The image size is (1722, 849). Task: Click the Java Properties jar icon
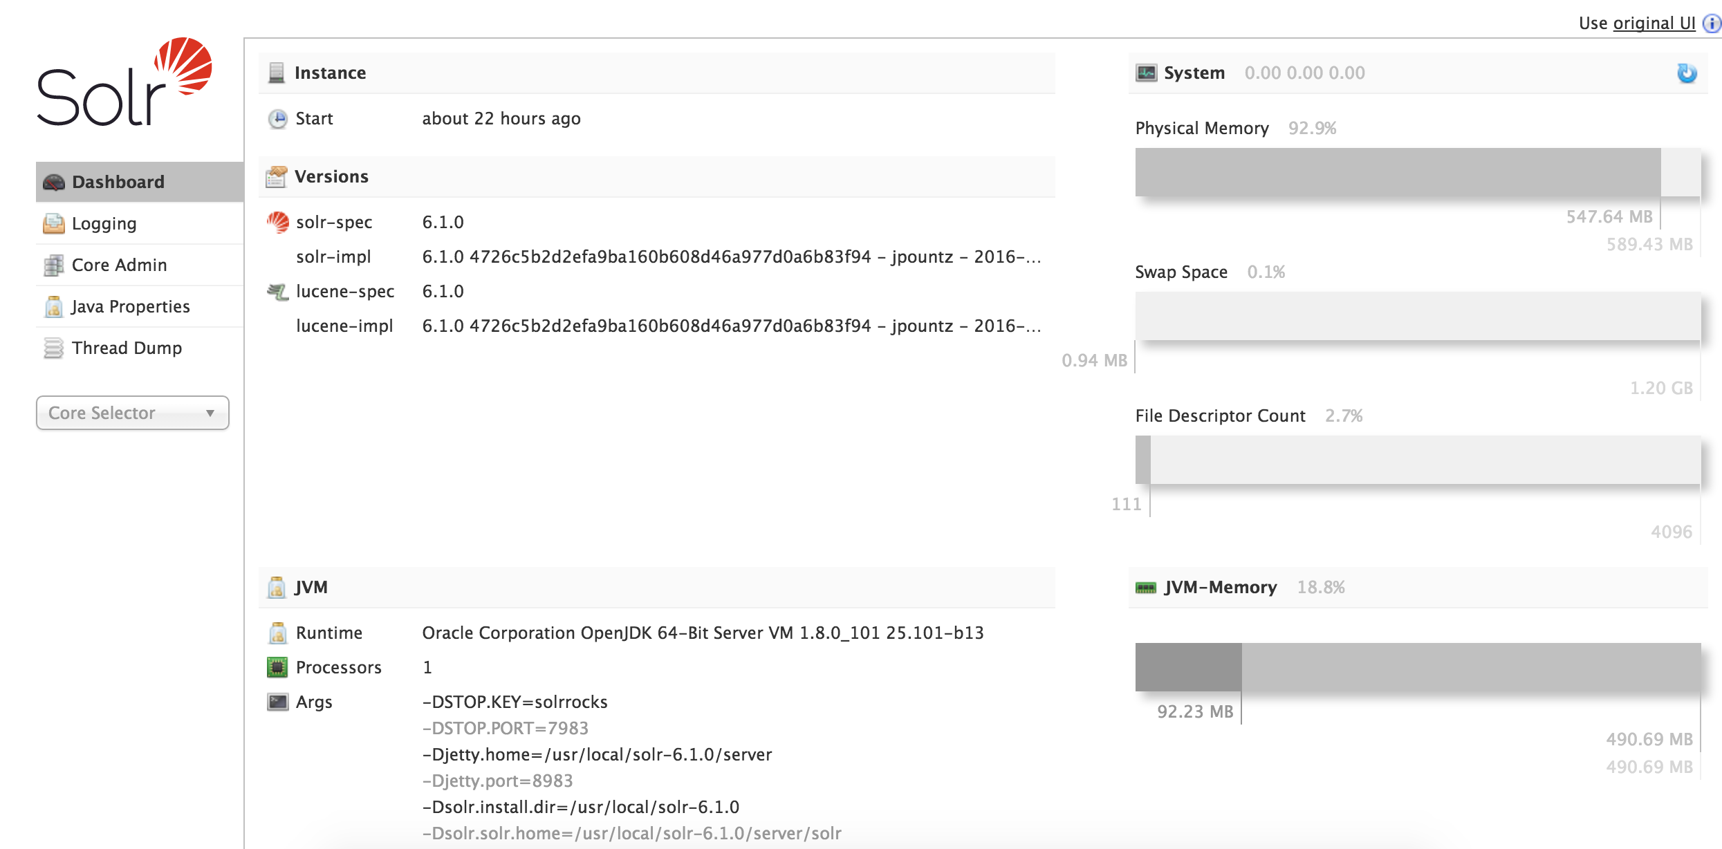[54, 307]
